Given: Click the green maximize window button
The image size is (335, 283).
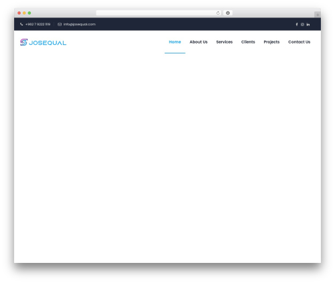Looking at the screenshot, I should 29,13.
